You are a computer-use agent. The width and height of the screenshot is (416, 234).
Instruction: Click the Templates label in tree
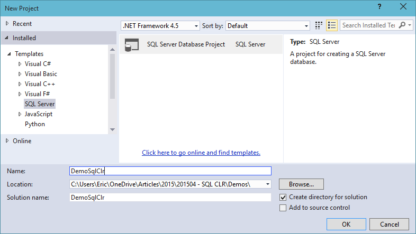click(29, 54)
